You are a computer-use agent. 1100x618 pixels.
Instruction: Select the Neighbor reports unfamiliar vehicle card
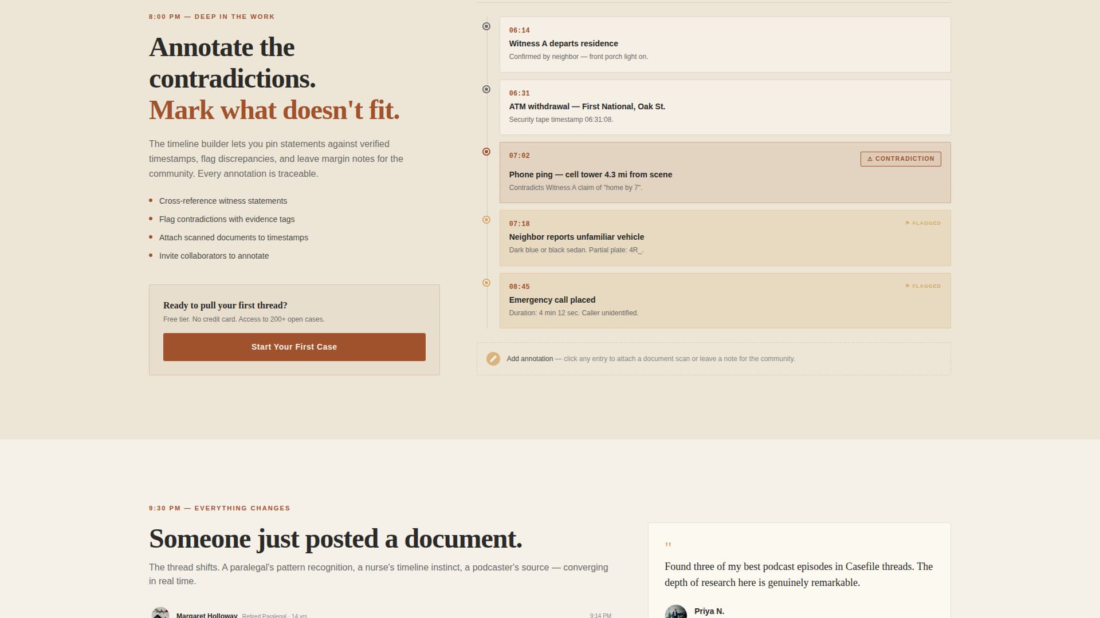pyautogui.click(x=725, y=238)
